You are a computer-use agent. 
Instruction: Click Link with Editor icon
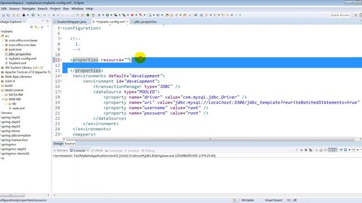pyautogui.click(x=36, y=27)
